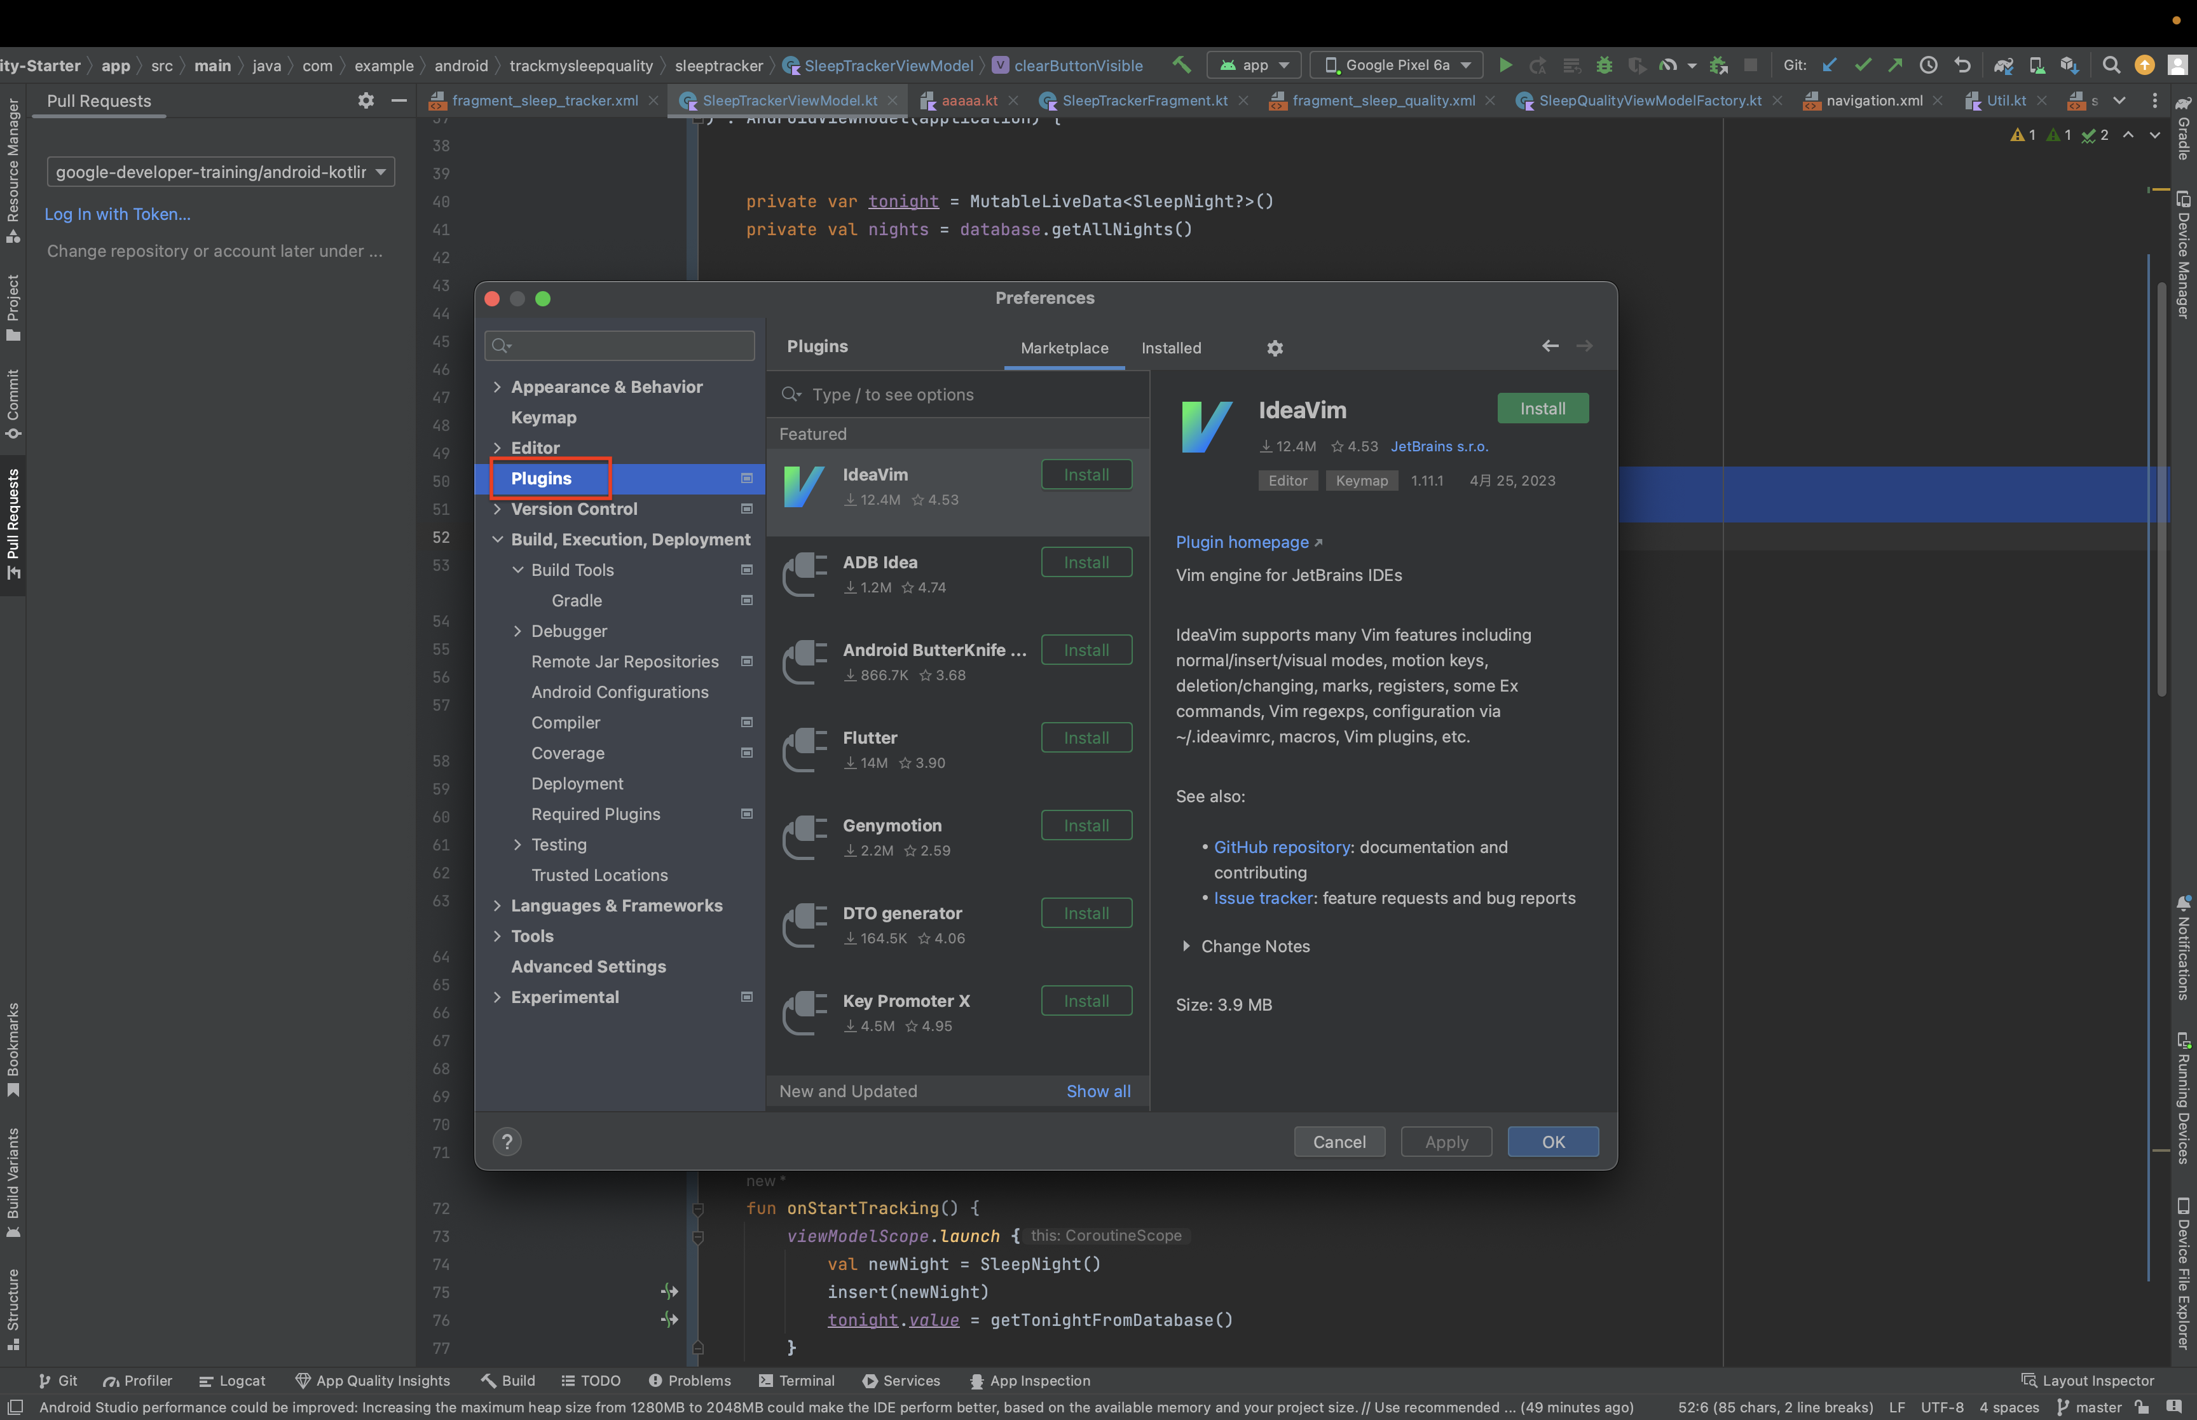
Task: Click Log In with Token link
Action: coord(118,214)
